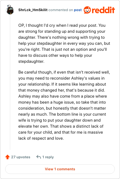Click the single-word line "stepdaughter."
Viewport: 120px width, 179px height.
31,61
